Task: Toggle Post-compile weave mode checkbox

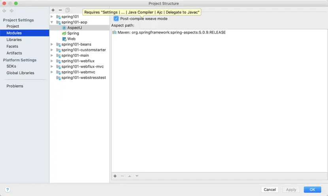Action: point(116,19)
